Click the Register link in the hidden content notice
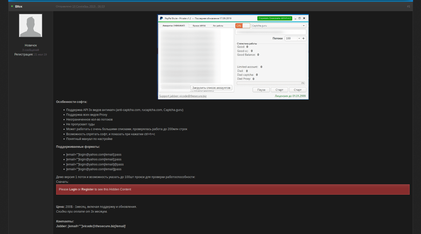Viewport: 421px width, 234px height. coord(87,189)
